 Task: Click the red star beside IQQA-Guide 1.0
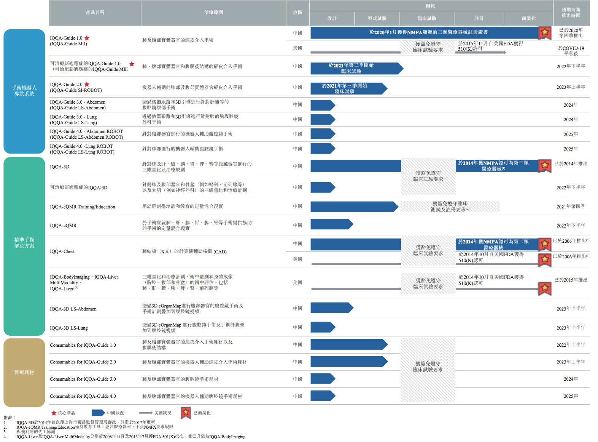tap(87, 38)
